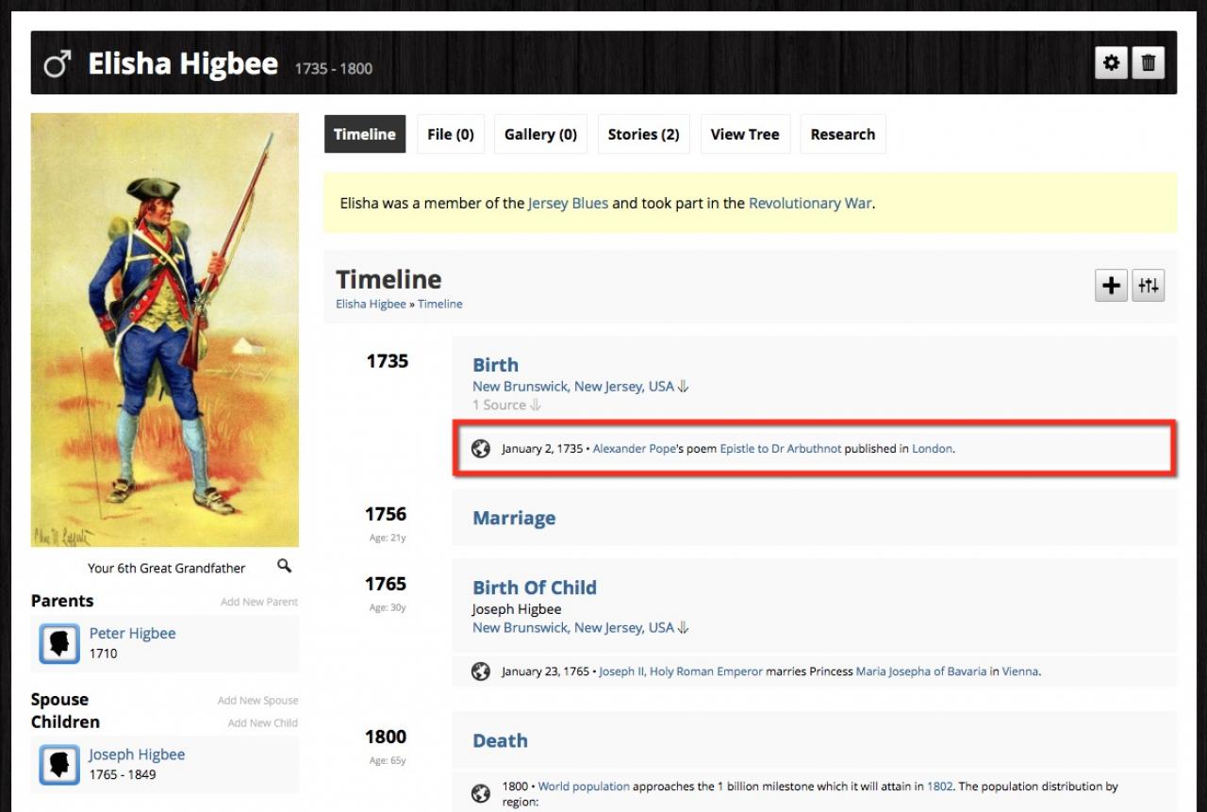Open the Stories (2) tab

point(644,134)
